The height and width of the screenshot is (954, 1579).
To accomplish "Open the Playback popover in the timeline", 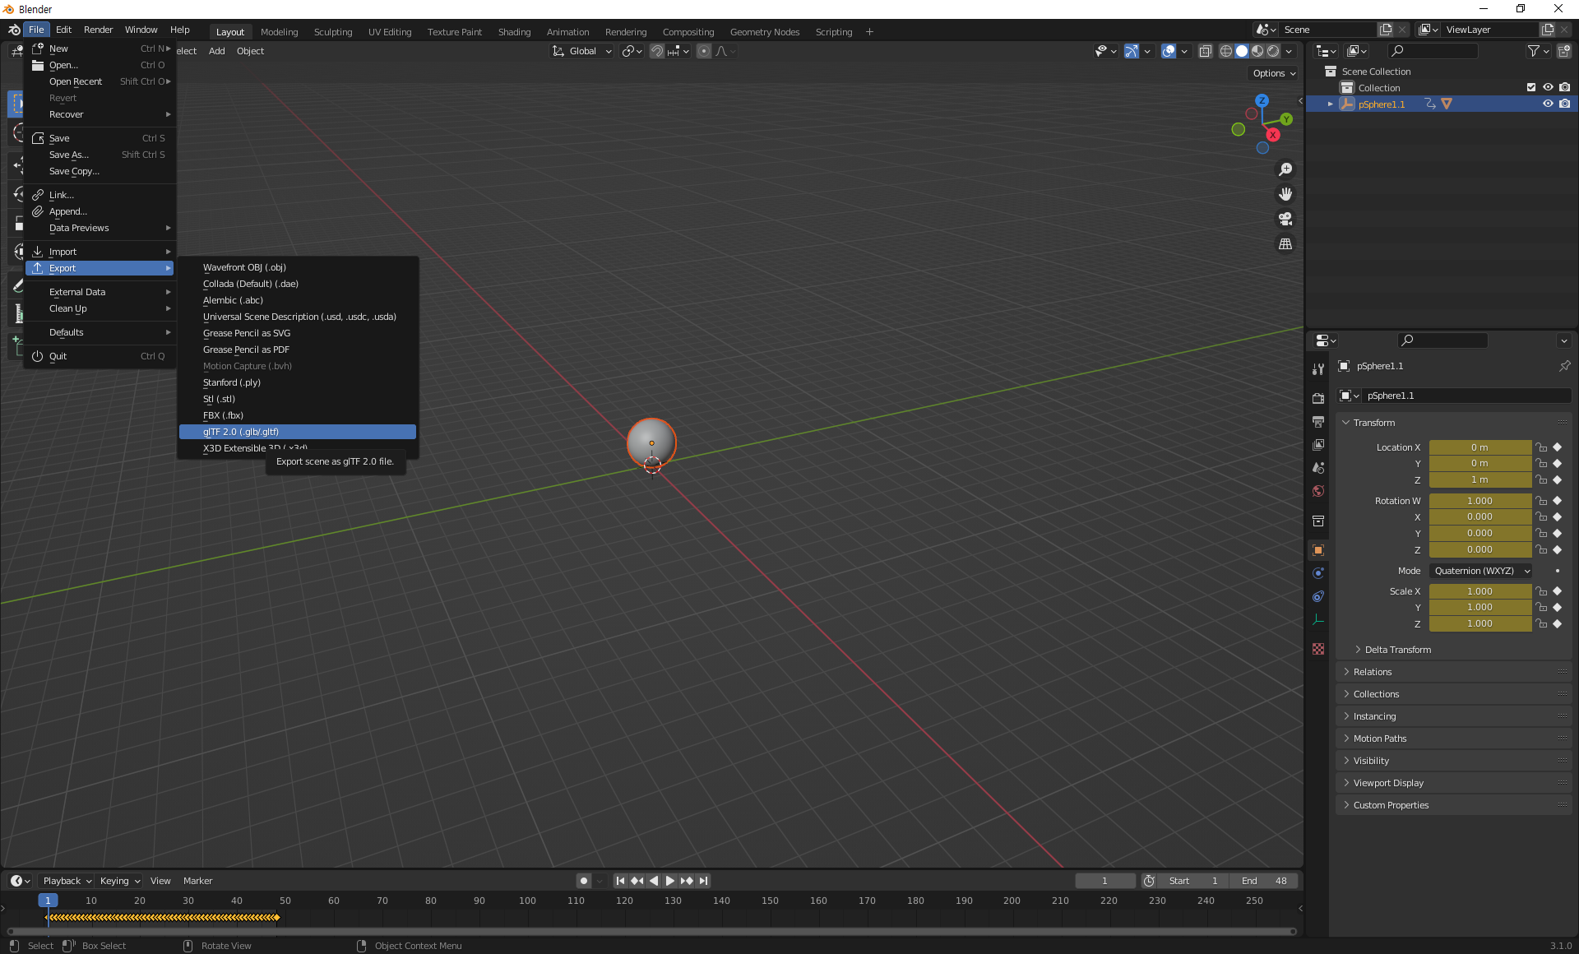I will click(67, 881).
